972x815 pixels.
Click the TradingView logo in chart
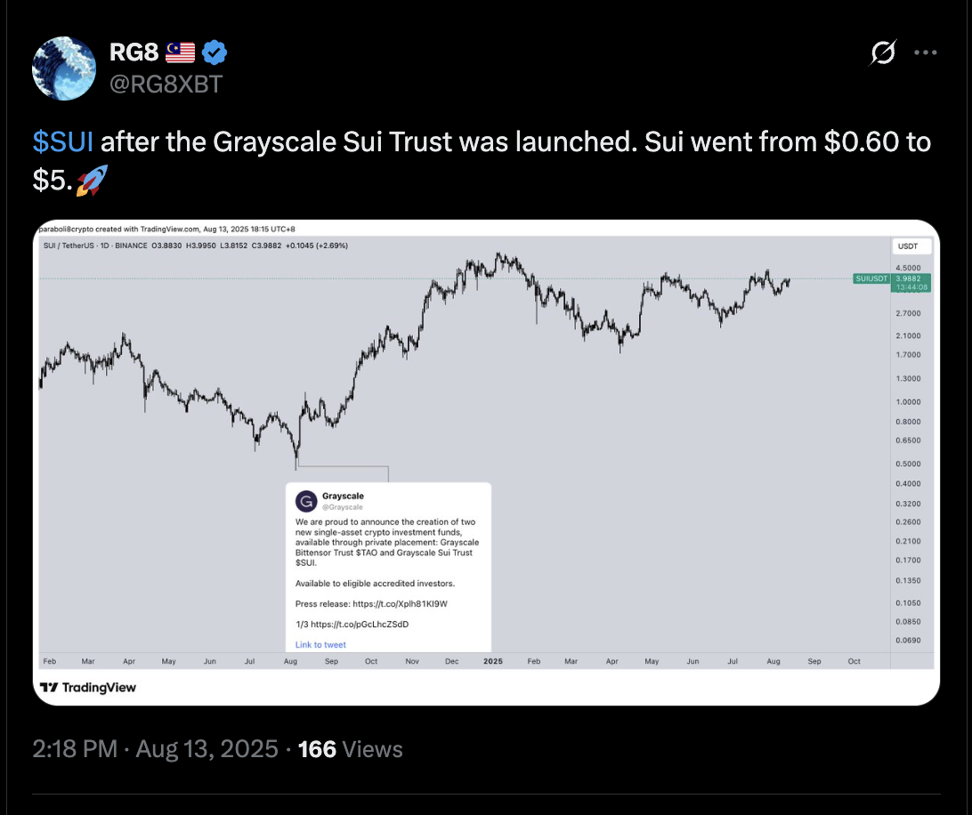point(87,688)
